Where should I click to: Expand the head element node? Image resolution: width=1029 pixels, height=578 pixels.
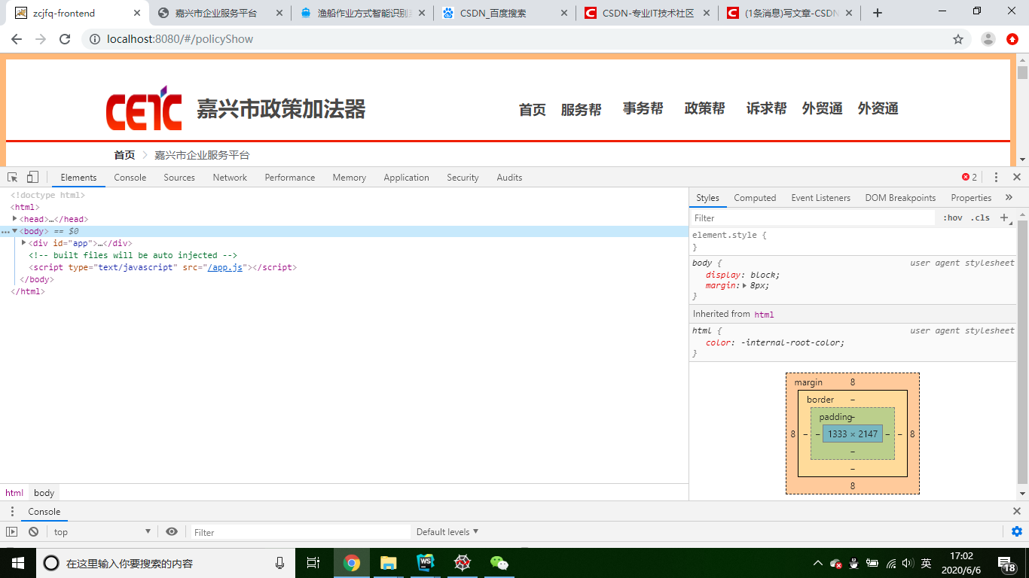pyautogui.click(x=15, y=219)
